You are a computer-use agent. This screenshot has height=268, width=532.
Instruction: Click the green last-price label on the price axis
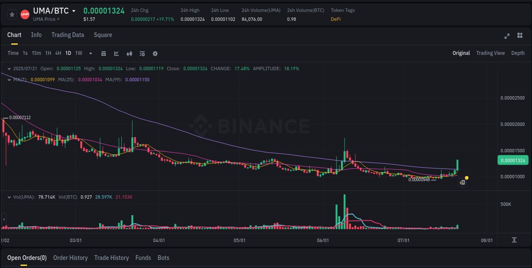tap(513, 160)
